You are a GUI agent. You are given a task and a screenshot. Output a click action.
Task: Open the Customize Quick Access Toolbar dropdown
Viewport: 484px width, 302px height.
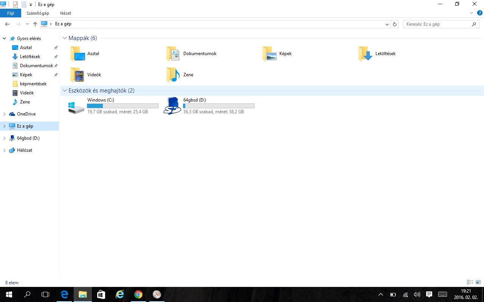pos(31,5)
